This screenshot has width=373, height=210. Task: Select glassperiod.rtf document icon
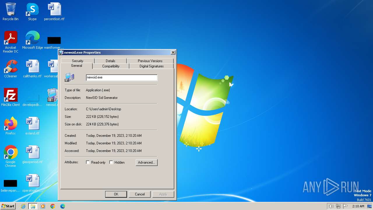point(32,155)
